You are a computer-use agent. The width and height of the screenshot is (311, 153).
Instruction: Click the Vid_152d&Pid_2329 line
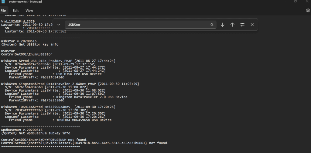pyautogui.click(x=18, y=21)
